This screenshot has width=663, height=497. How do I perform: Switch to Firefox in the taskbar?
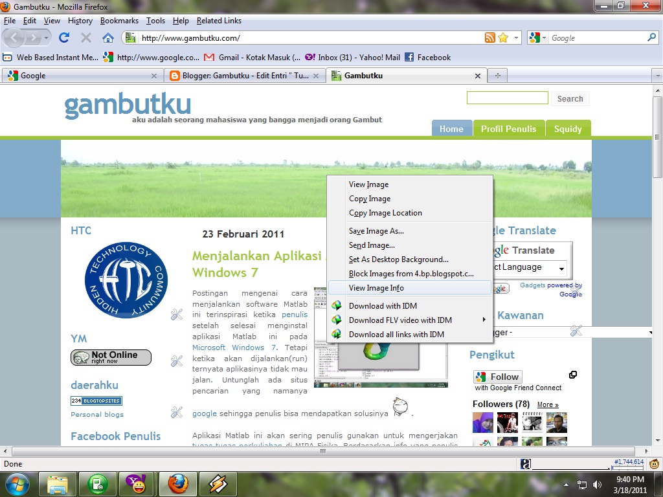pyautogui.click(x=178, y=484)
